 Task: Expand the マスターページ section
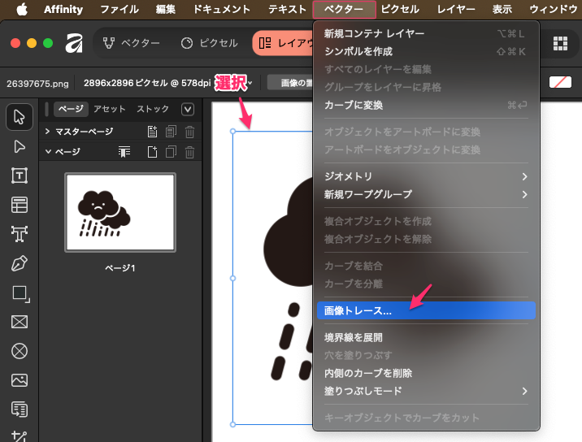(x=47, y=132)
